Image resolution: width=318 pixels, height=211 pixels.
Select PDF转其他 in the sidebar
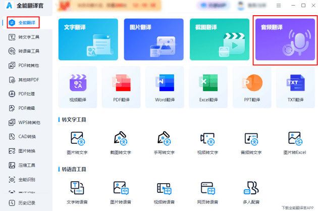tap(24, 65)
